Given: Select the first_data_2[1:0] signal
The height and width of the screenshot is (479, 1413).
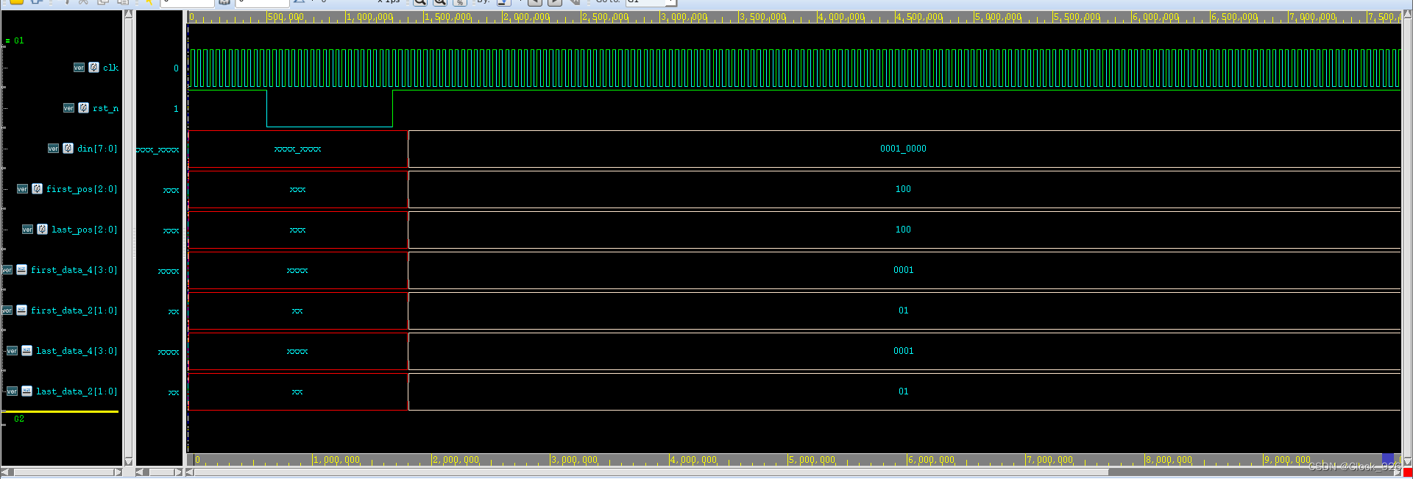Looking at the screenshot, I should (74, 311).
